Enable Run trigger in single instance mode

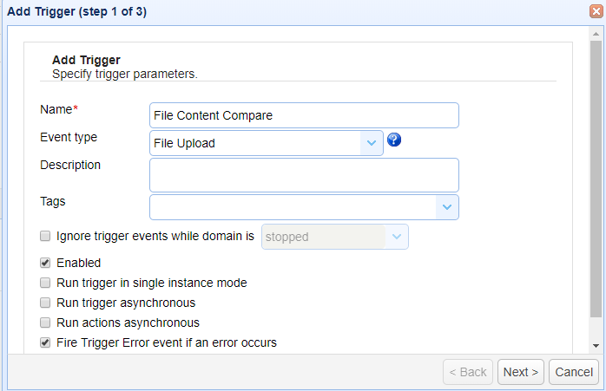[45, 283]
